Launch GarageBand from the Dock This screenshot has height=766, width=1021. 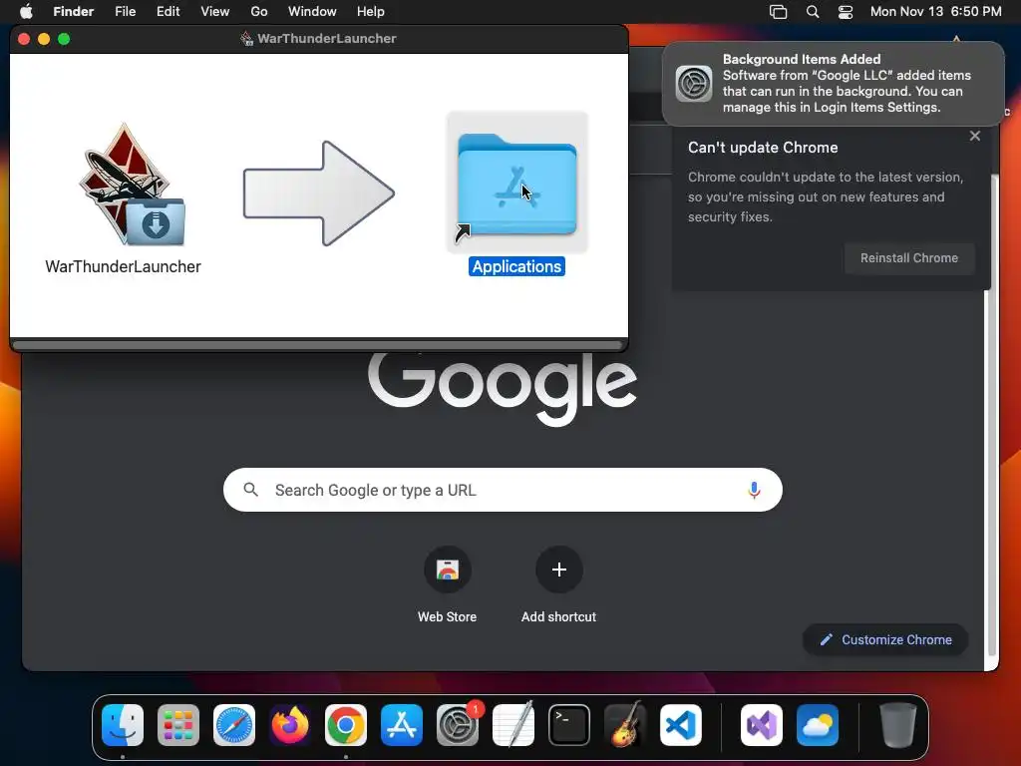tap(625, 725)
